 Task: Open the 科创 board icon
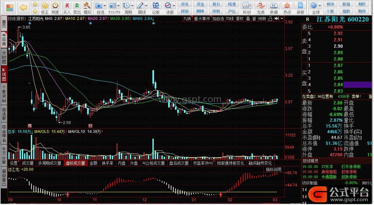pyautogui.click(x=247, y=8)
